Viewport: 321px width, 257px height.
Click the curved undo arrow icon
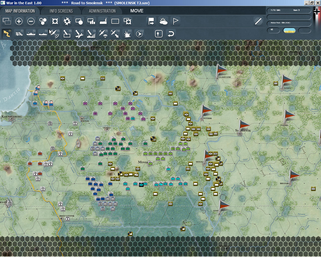click(171, 34)
